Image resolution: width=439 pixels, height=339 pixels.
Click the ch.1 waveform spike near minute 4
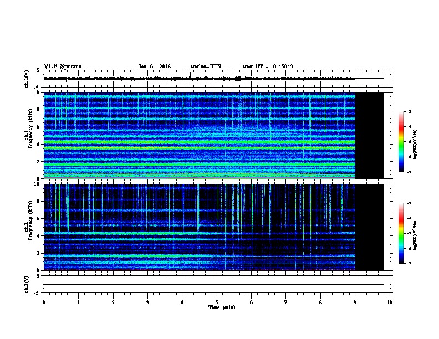190,75
